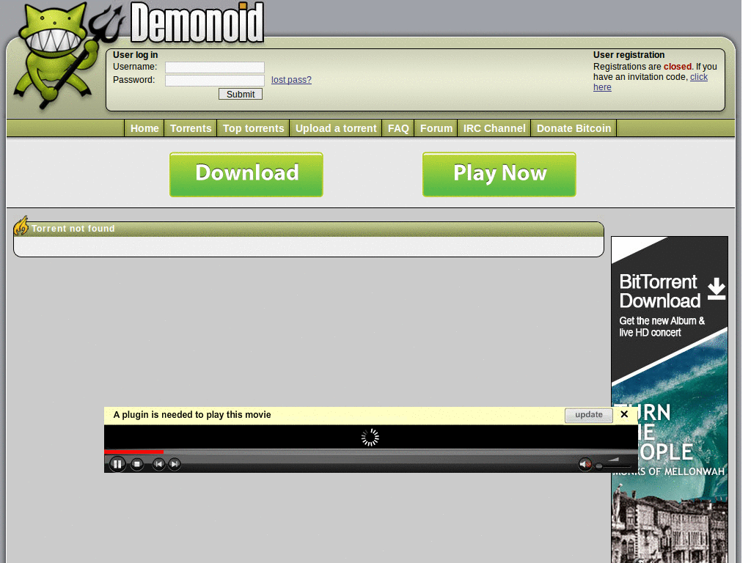
Task: Open the IRC Channel link
Action: pyautogui.click(x=494, y=128)
